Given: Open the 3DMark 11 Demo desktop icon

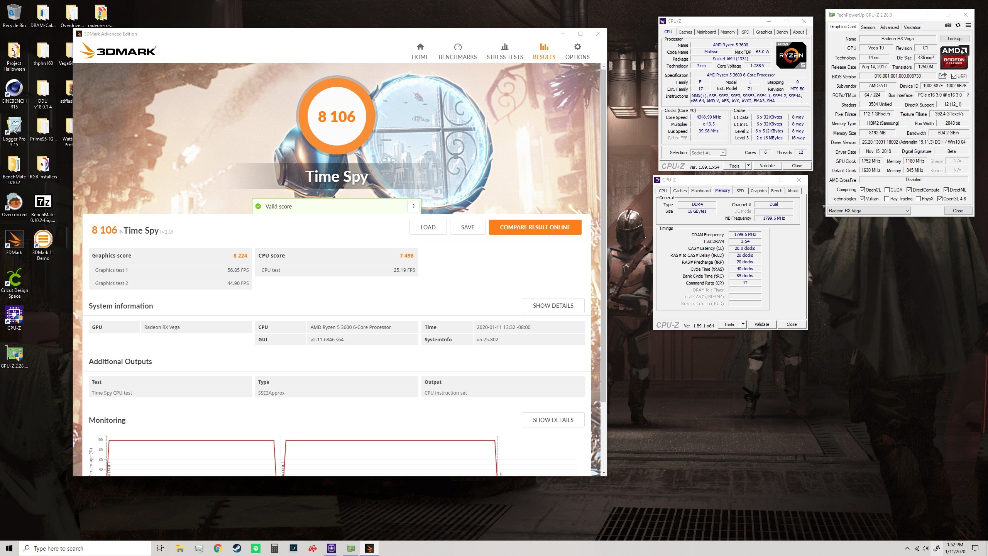Looking at the screenshot, I should click(x=43, y=245).
